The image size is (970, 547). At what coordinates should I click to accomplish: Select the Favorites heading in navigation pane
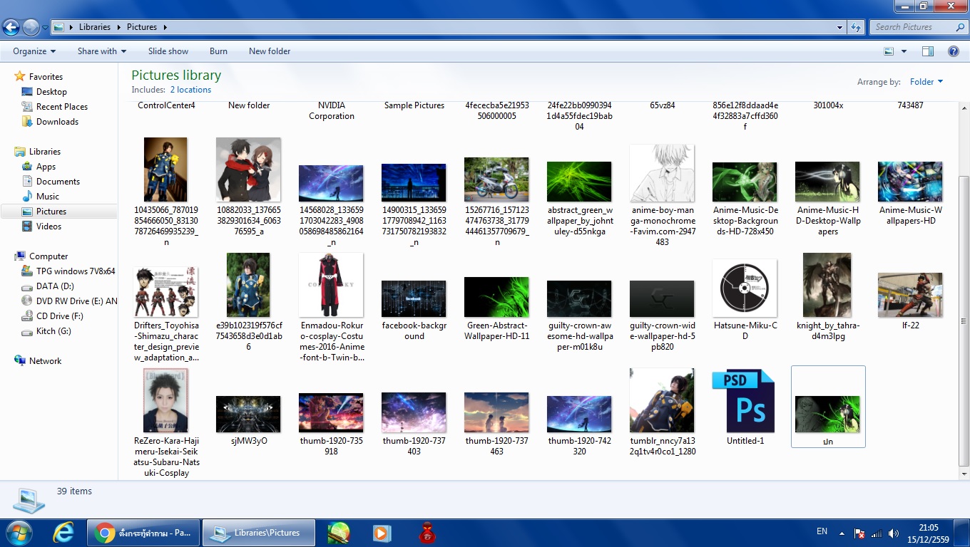click(46, 77)
